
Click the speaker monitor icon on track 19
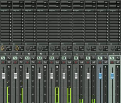45,67
